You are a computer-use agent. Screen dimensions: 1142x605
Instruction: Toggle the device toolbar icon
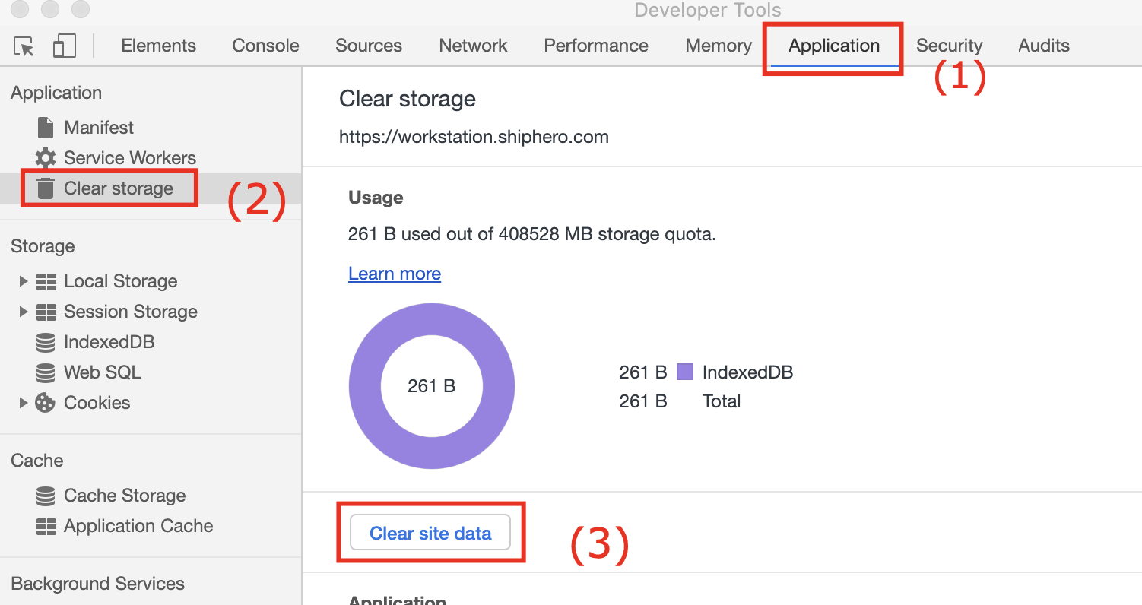click(64, 46)
